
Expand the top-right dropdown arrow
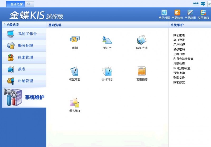tap(209, 4)
